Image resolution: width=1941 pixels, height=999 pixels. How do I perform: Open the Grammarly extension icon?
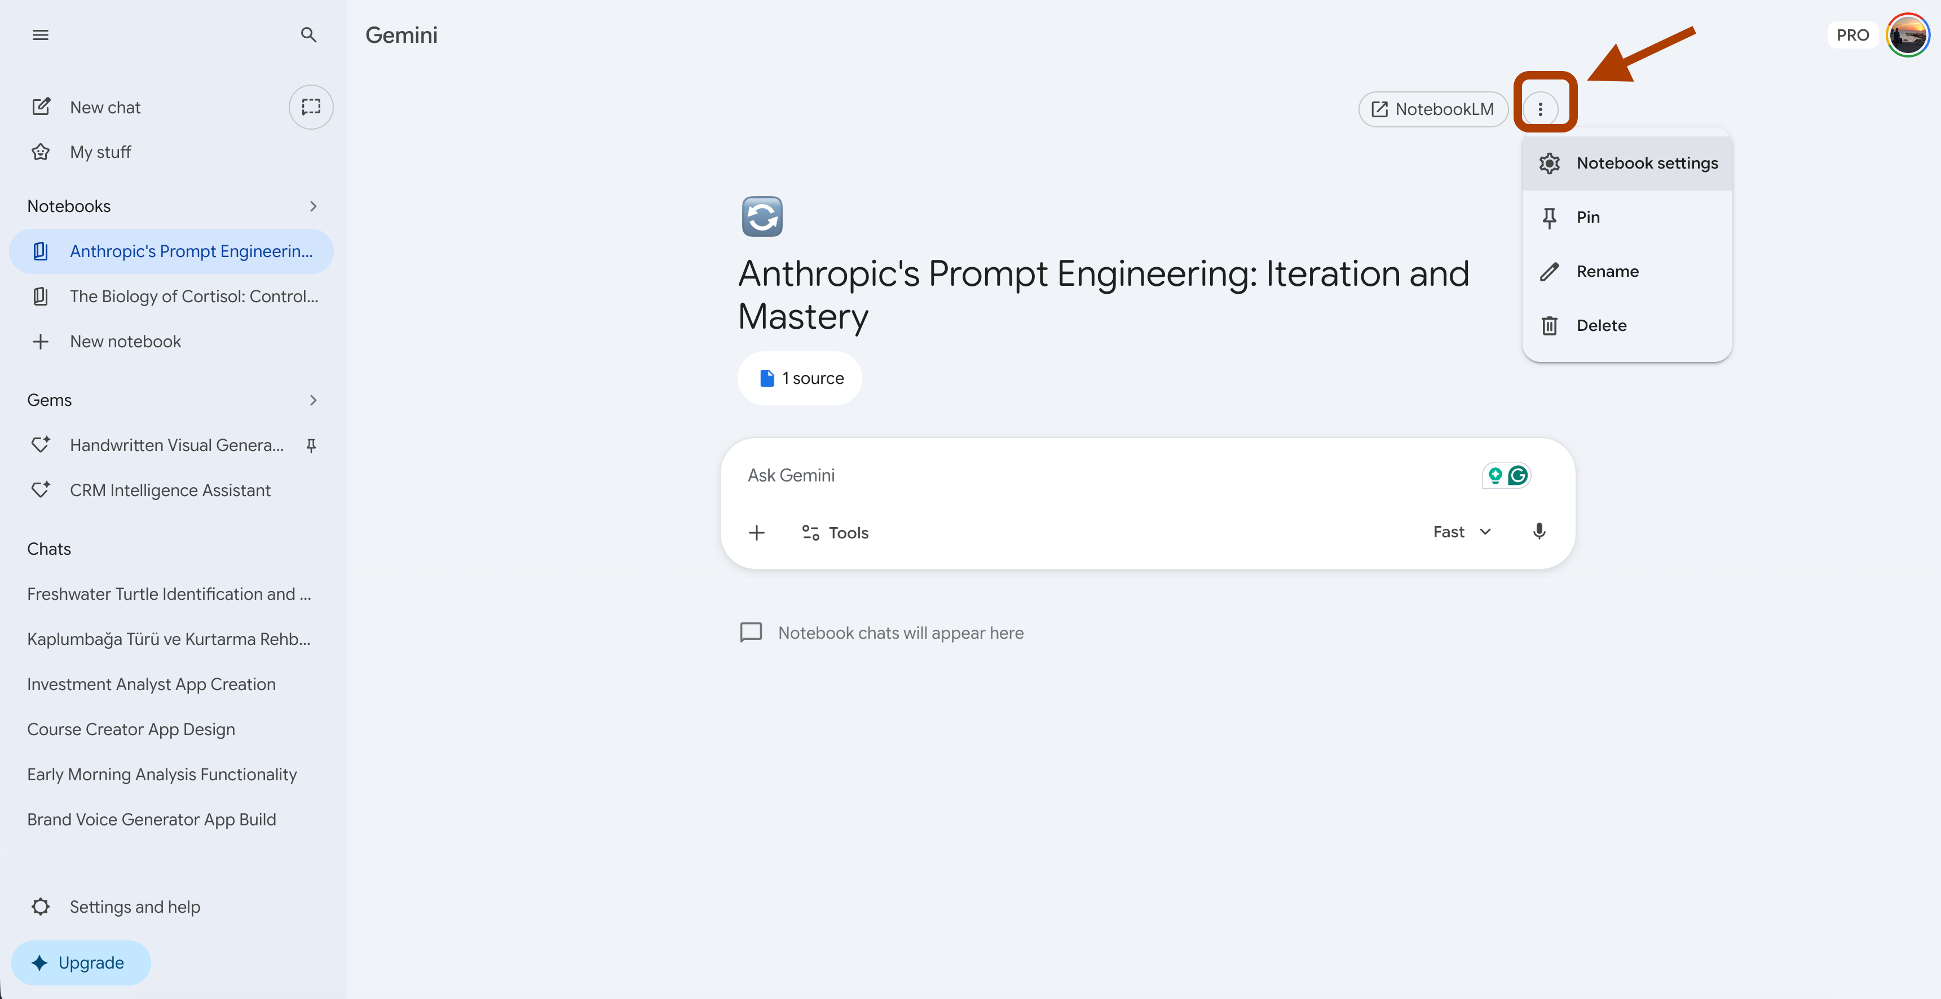click(x=1517, y=475)
